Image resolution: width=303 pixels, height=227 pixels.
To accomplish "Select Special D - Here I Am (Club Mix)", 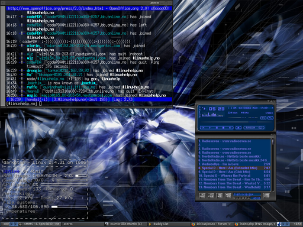I will [x=234, y=172].
